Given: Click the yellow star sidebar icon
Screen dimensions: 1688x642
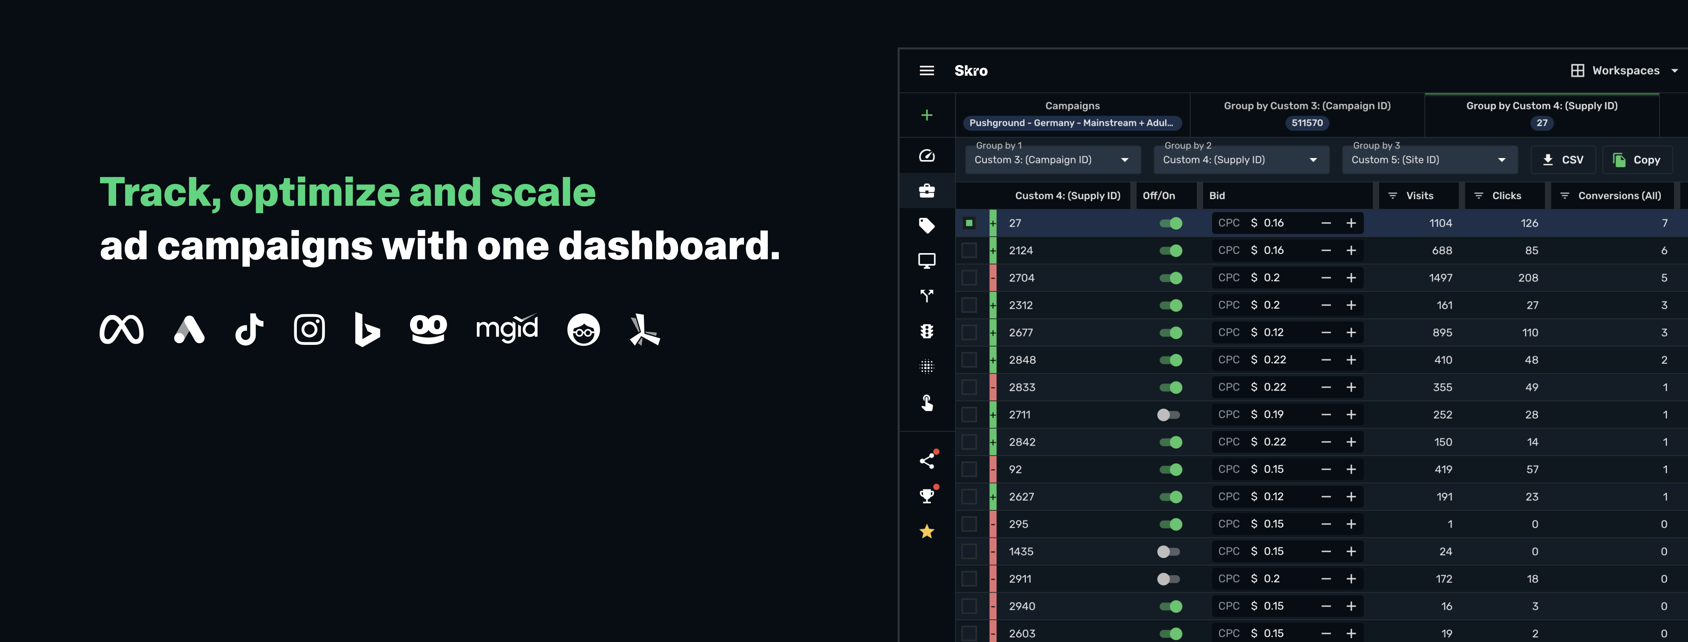Looking at the screenshot, I should (927, 531).
